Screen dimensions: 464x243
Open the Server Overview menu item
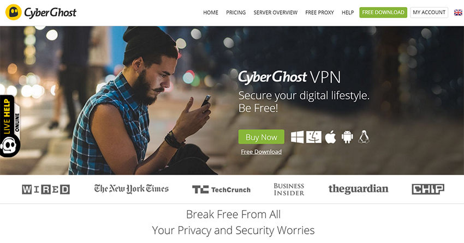click(x=276, y=13)
